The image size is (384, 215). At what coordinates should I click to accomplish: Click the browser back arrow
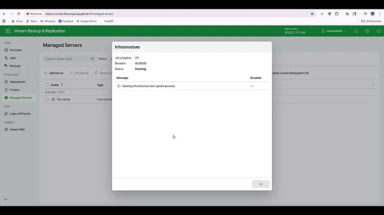pyautogui.click(x=4, y=14)
